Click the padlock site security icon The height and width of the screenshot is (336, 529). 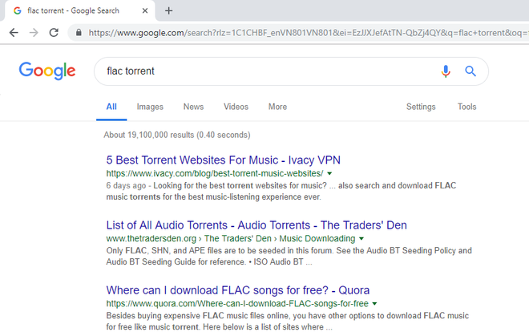(x=79, y=33)
